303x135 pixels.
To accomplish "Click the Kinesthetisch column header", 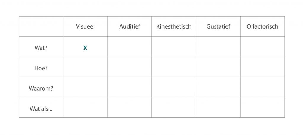I will point(174,26).
